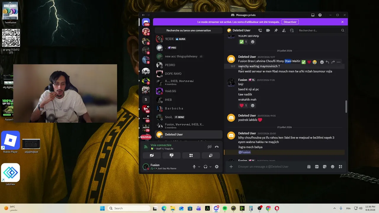Image resolution: width=379 pixels, height=213 pixels.
Task: Start a voice call with Deleted User
Action: point(260,30)
